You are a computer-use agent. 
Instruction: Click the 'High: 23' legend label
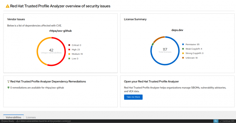click(x=76, y=50)
